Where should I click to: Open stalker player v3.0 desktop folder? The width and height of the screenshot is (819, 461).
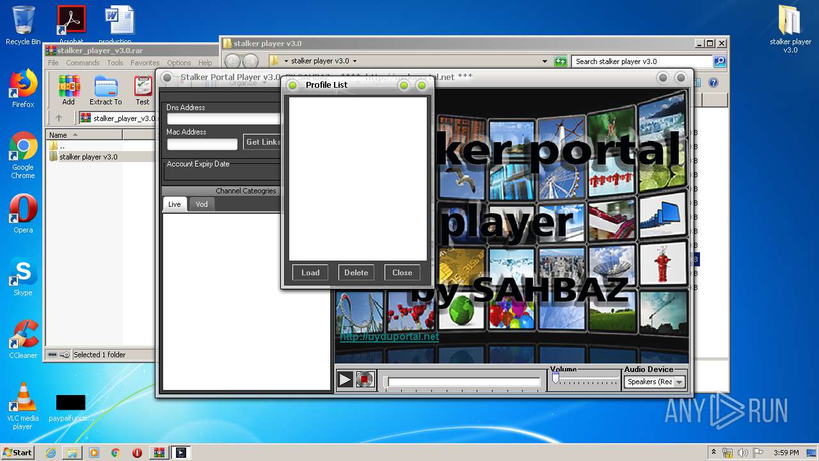790,29
